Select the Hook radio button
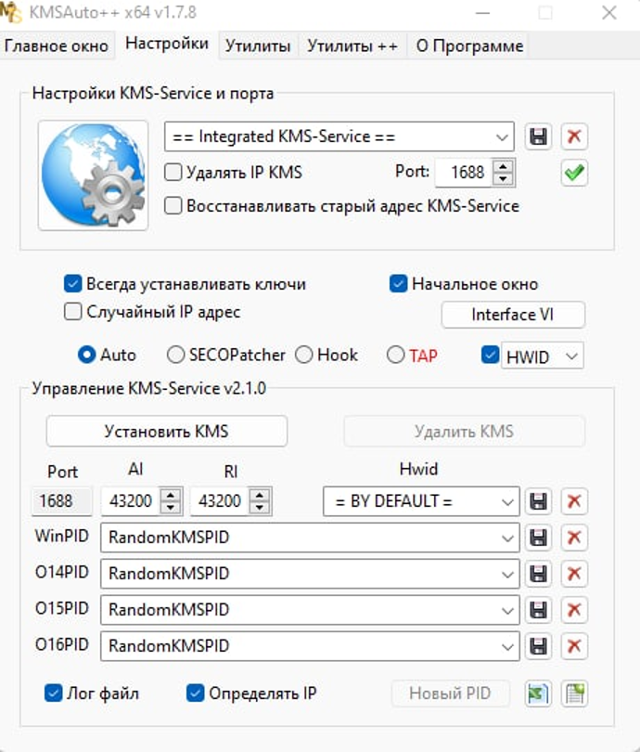Image resolution: width=640 pixels, height=752 pixels. tap(304, 355)
